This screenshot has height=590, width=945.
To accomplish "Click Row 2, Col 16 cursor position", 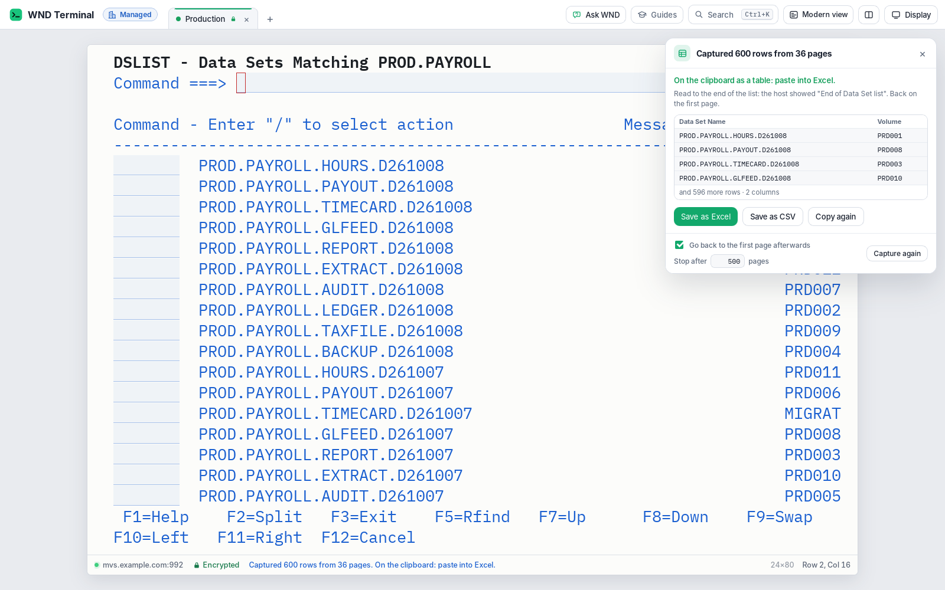I will 826,565.
